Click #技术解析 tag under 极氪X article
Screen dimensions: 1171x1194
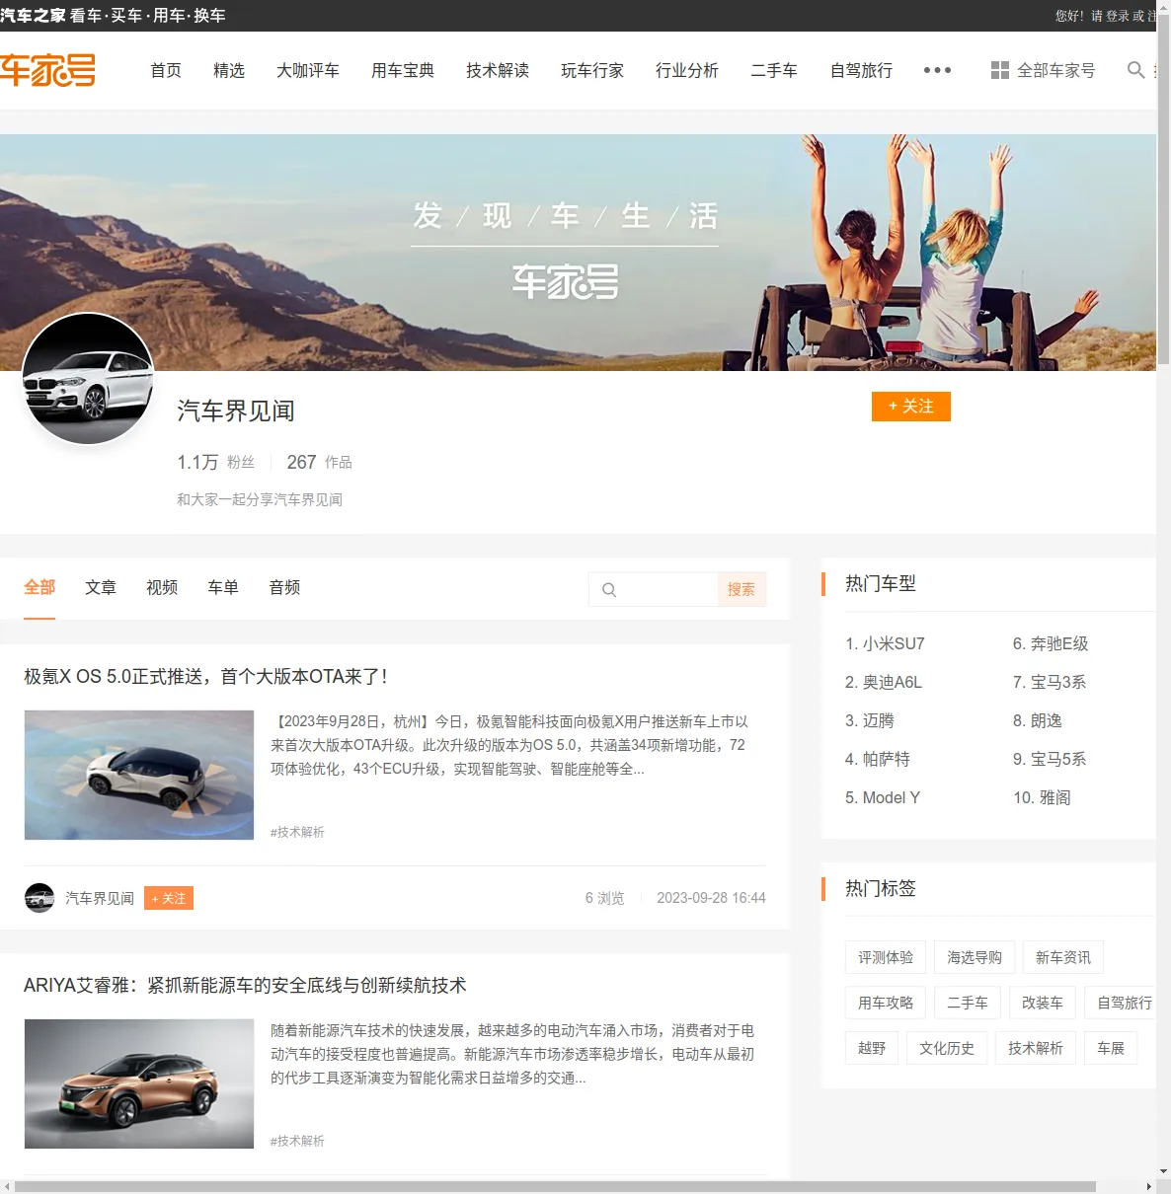click(297, 832)
